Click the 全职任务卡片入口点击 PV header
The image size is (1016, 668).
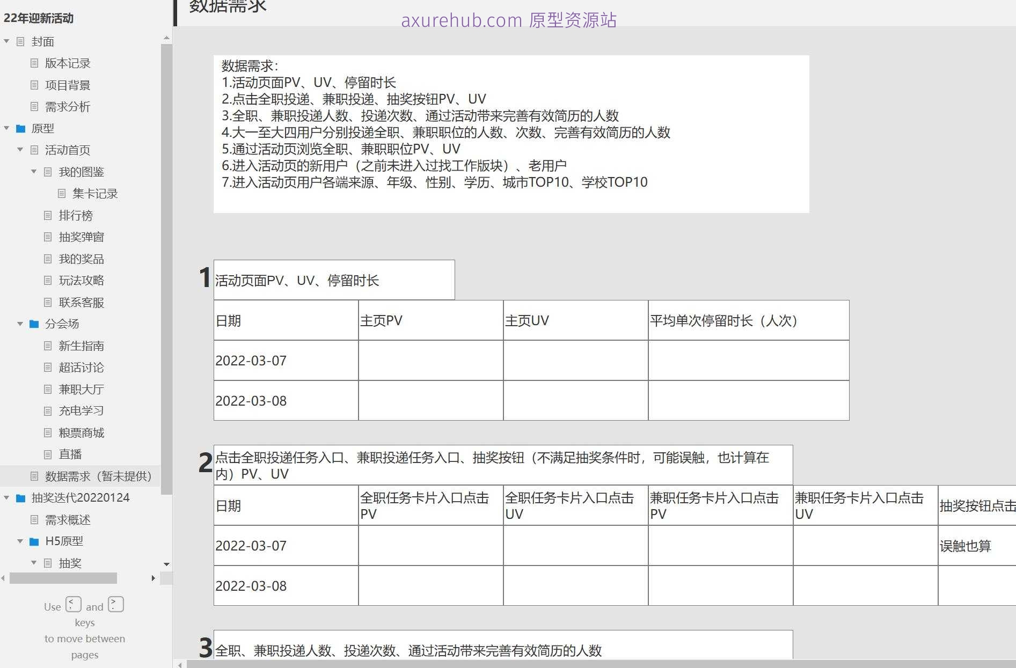coord(430,505)
